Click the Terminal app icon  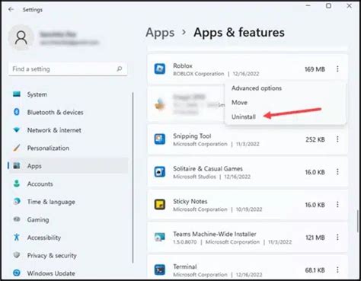pyautogui.click(x=160, y=270)
